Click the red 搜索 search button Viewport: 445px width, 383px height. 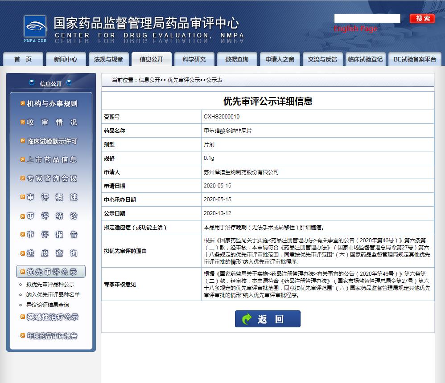point(422,19)
